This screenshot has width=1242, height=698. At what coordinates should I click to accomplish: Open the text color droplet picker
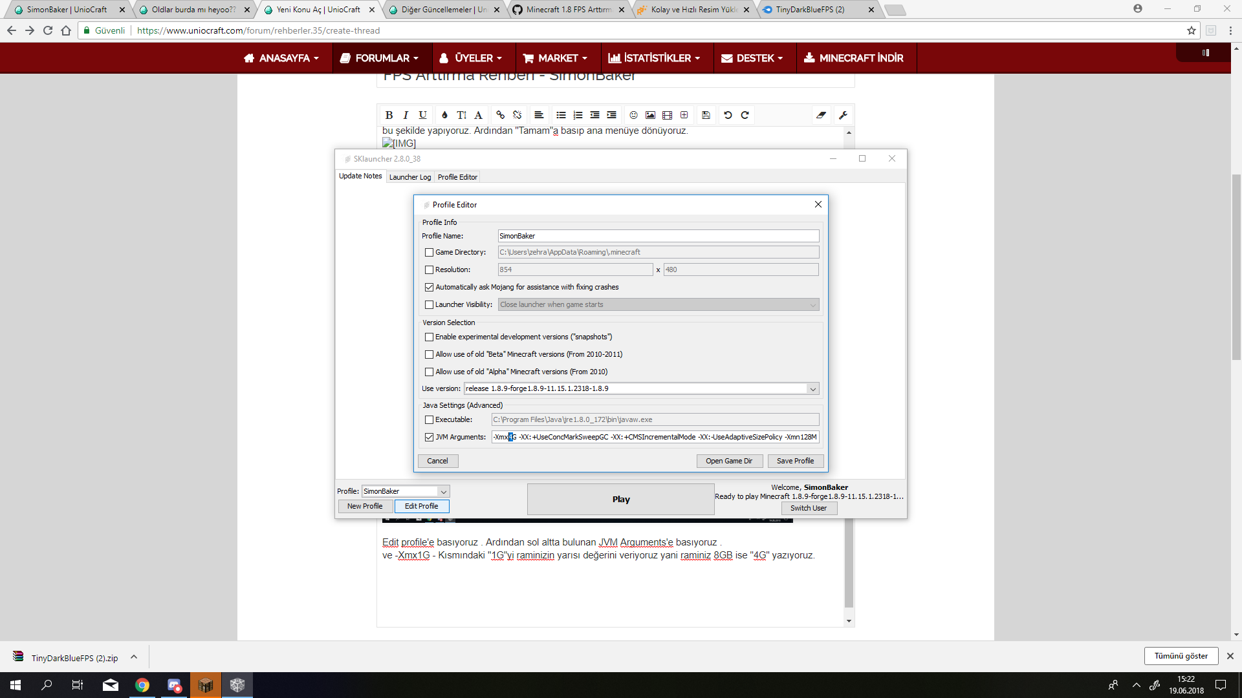pos(444,115)
